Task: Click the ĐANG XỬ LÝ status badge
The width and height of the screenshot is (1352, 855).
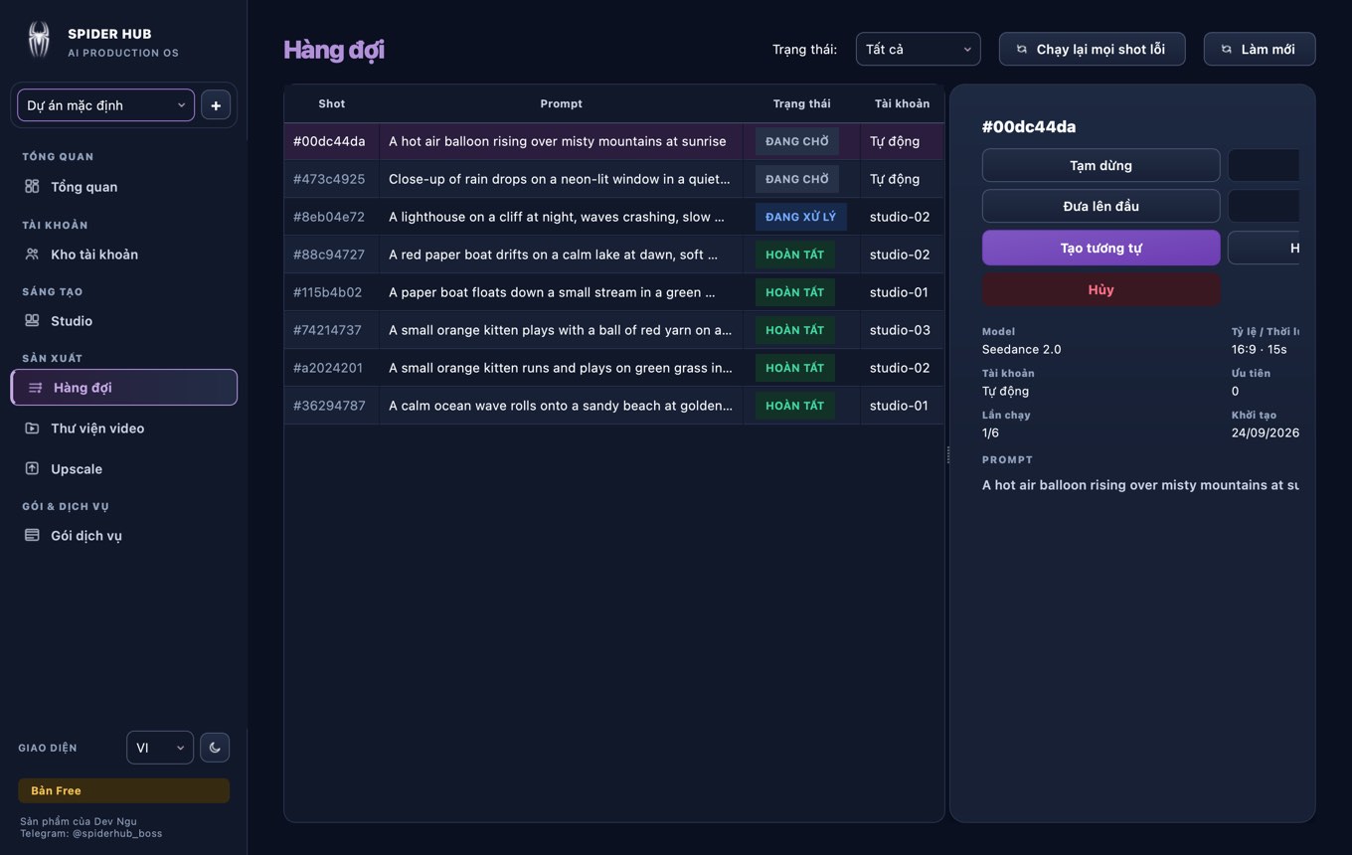Action: click(x=800, y=217)
